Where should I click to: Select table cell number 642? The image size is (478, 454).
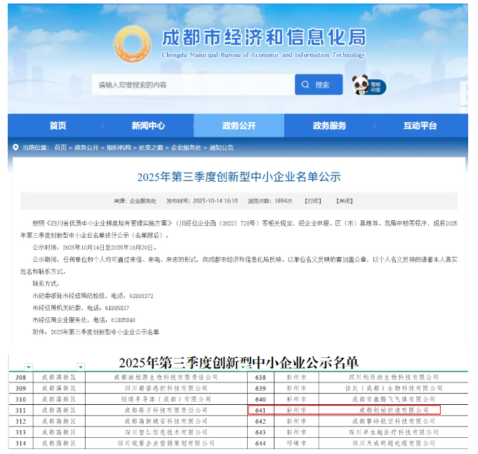click(x=260, y=421)
